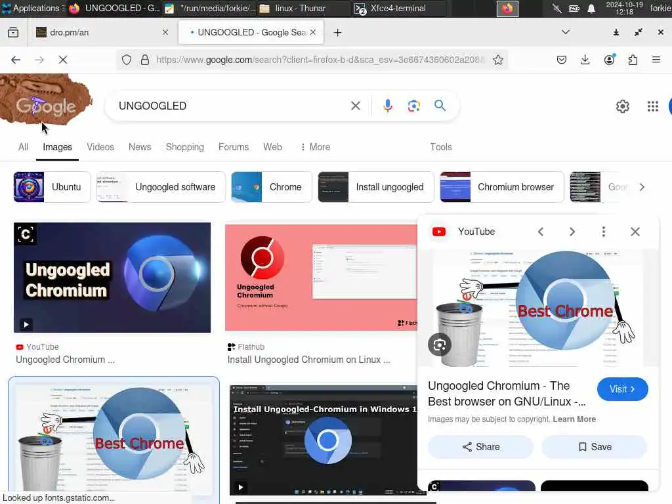The image size is (672, 504).
Task: Search by image with Lens icon
Action: 413,106
